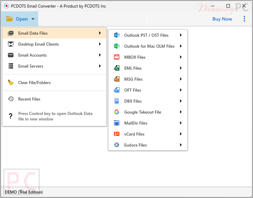Expand the MSG Files submenu arrow

coord(181,79)
